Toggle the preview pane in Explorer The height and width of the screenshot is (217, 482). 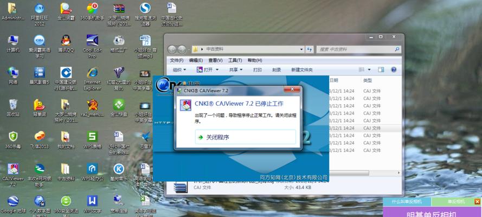381,70
